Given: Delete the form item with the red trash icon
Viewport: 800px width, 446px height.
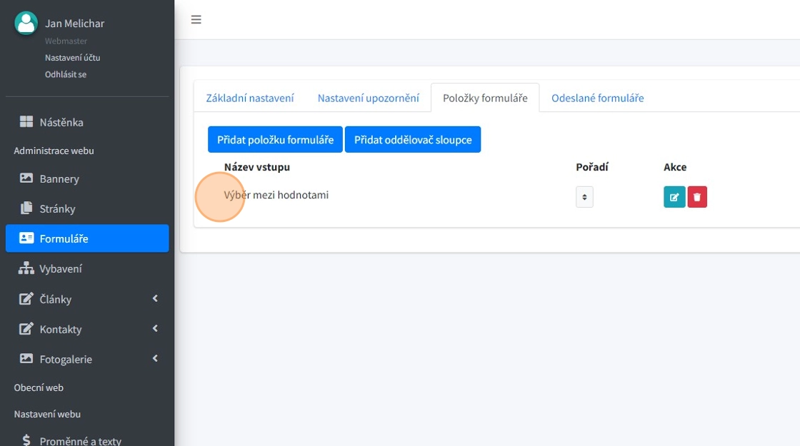Looking at the screenshot, I should pyautogui.click(x=697, y=197).
